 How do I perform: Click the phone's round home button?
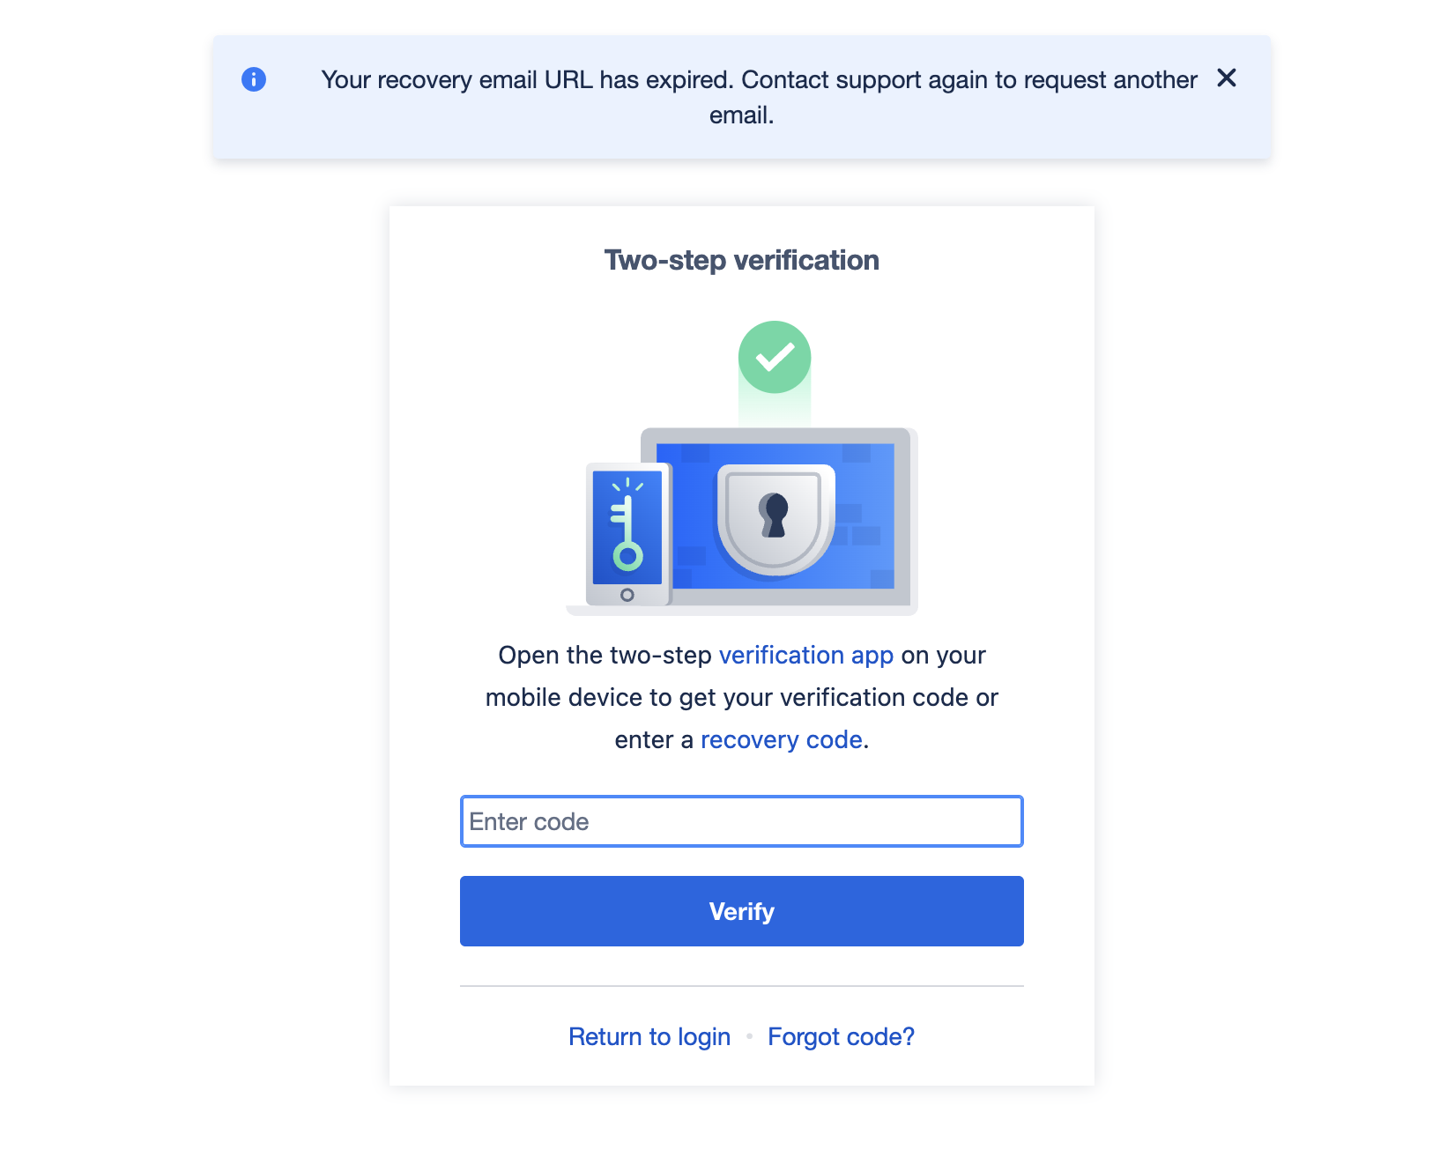pos(627,595)
